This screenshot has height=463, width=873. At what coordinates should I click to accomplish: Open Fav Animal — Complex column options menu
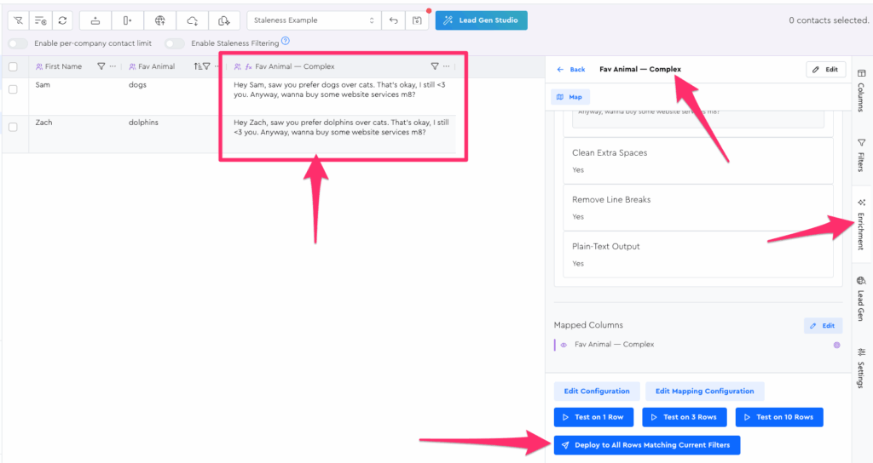point(446,66)
